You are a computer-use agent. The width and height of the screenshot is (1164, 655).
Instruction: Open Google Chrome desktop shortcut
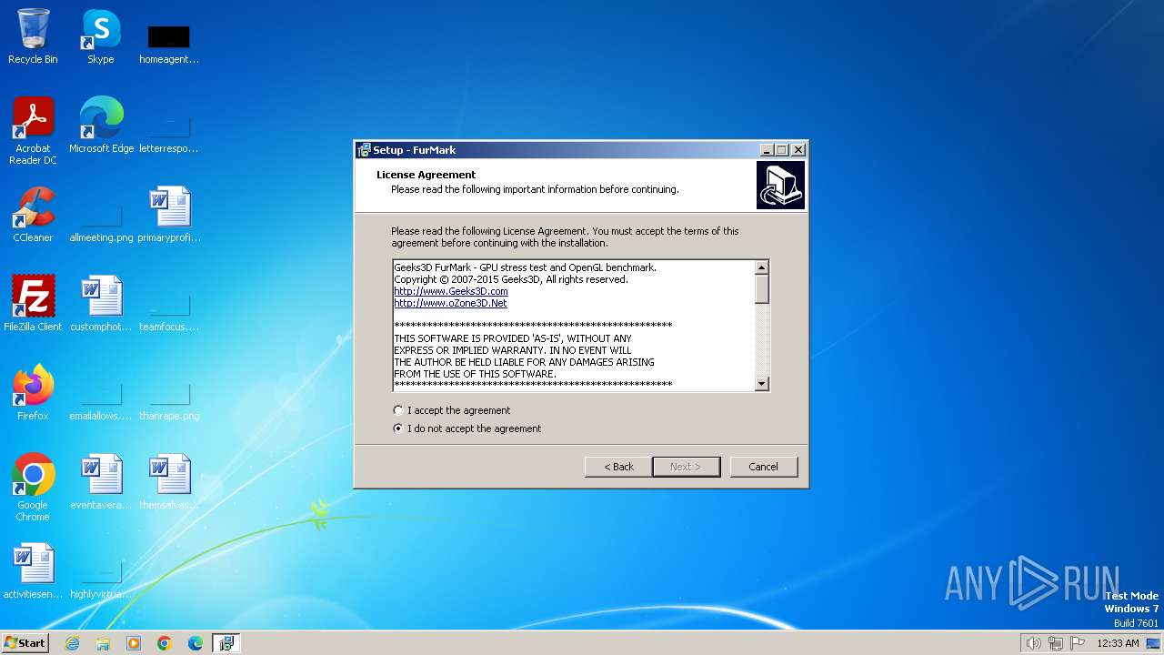point(33,488)
